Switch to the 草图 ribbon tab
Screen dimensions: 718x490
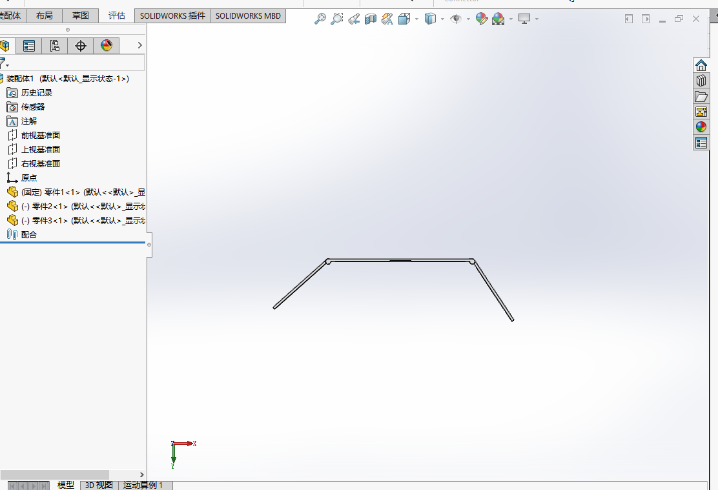click(x=80, y=15)
